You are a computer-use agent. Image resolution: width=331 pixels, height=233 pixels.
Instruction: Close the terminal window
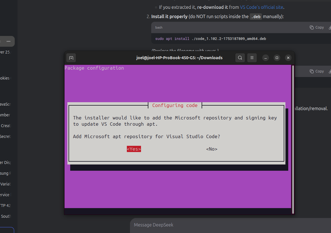coord(288,58)
